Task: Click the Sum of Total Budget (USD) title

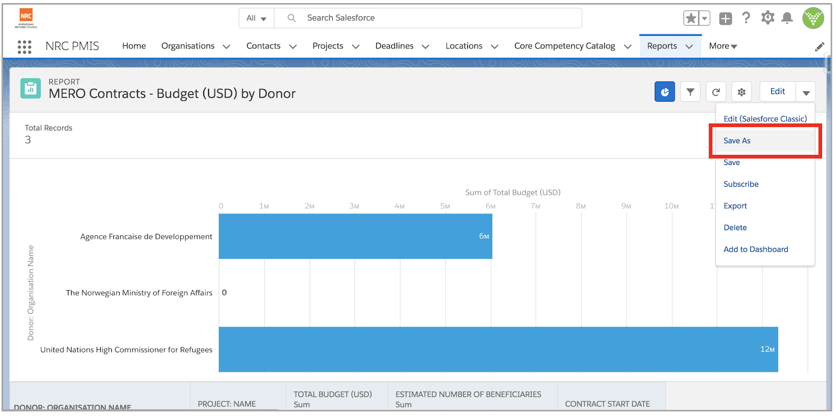Action: 513,192
